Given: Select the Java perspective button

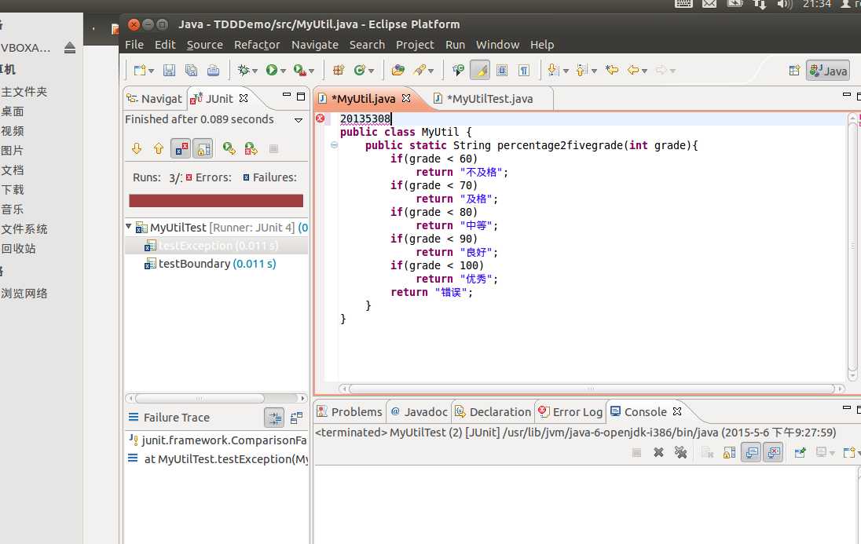Looking at the screenshot, I should point(828,71).
